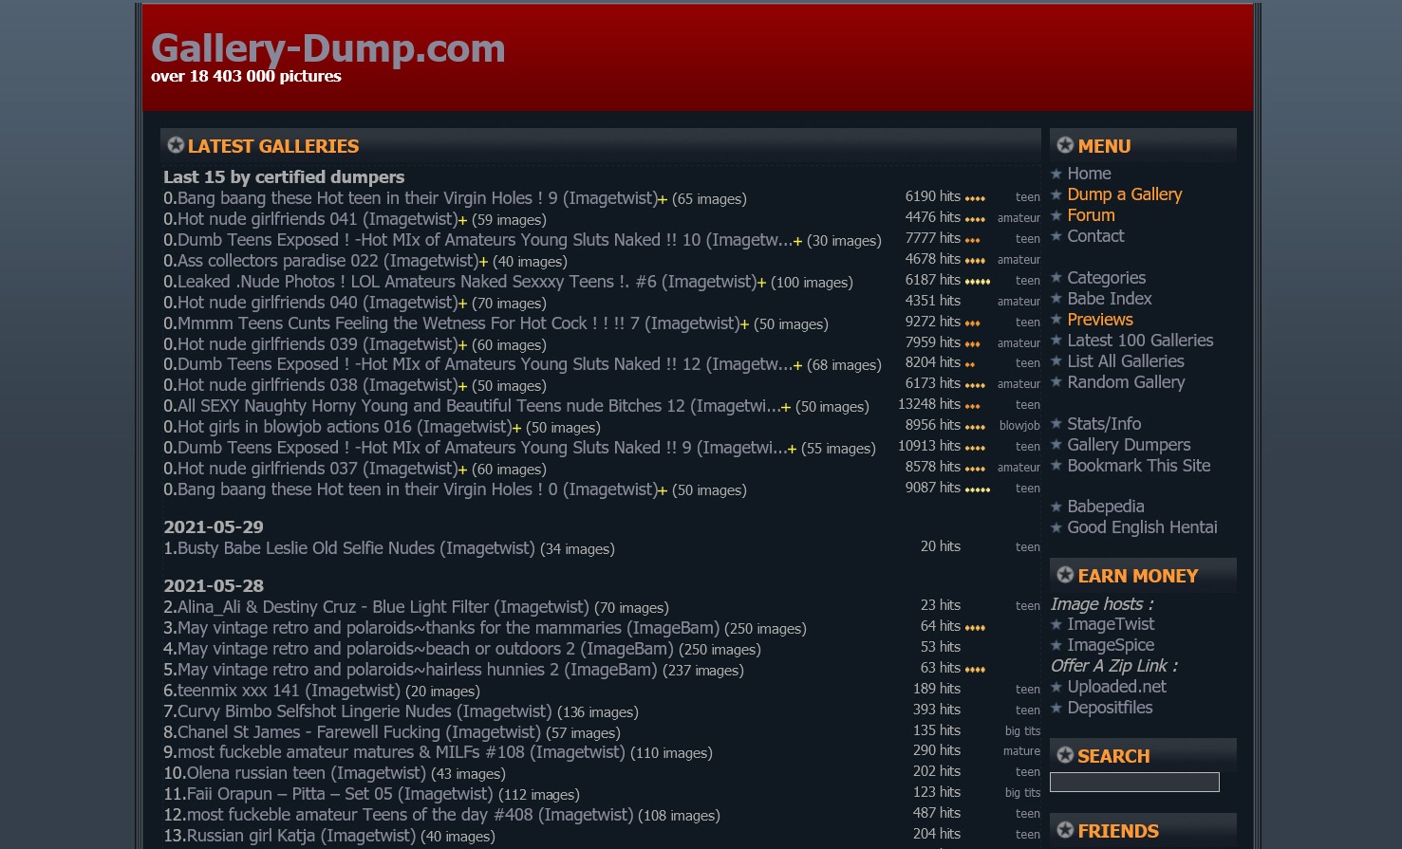Click the circled star icon in Menu header
Image resolution: width=1402 pixels, height=849 pixels.
[1065, 145]
